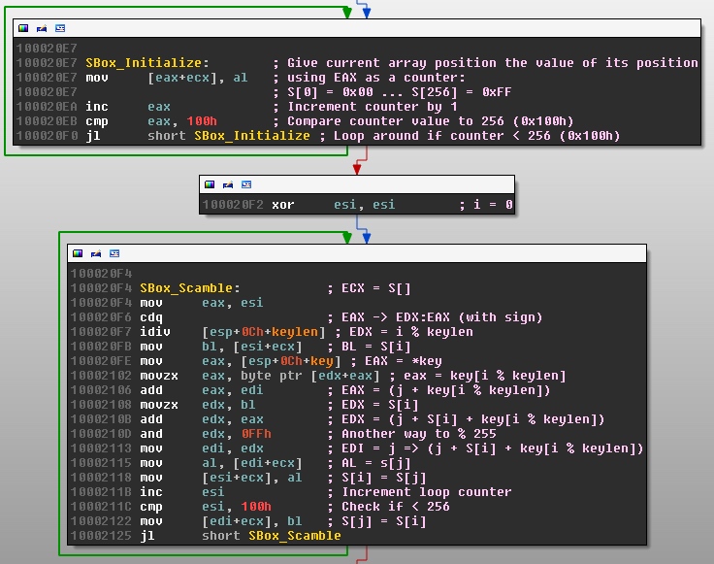Screen dimensions: 714x564
Task: Click list icon in xor esi block header
Action: 246,184
